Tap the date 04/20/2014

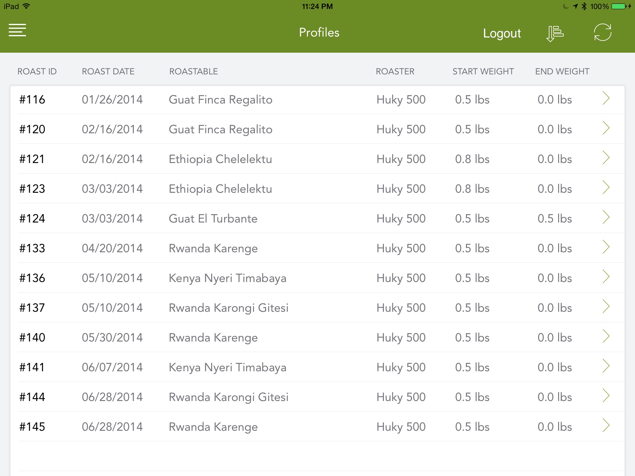point(112,249)
